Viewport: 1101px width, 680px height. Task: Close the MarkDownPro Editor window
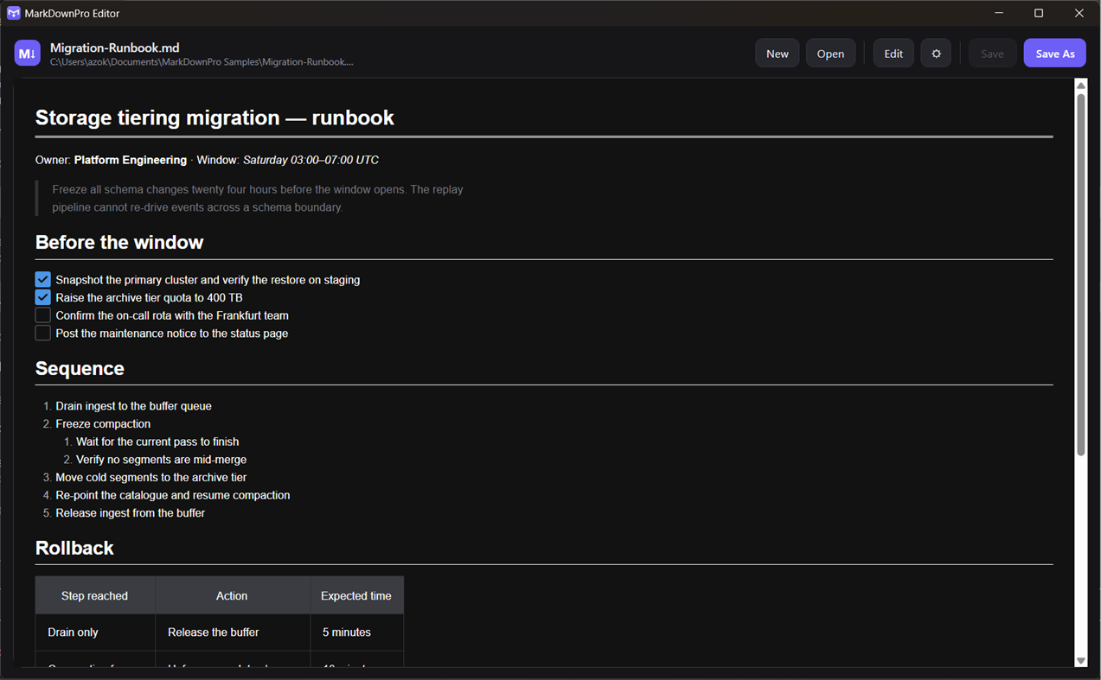pyautogui.click(x=1079, y=13)
